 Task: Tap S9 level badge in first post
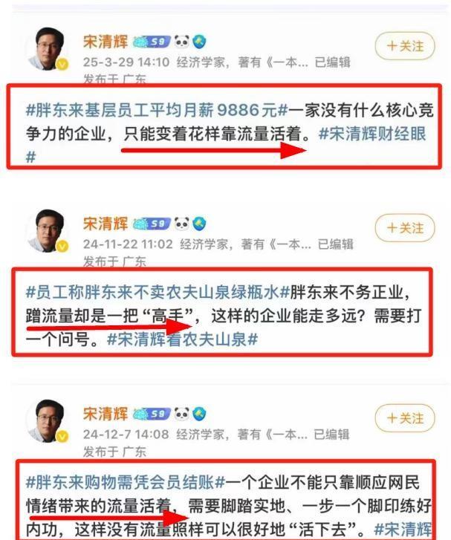[x=152, y=42]
